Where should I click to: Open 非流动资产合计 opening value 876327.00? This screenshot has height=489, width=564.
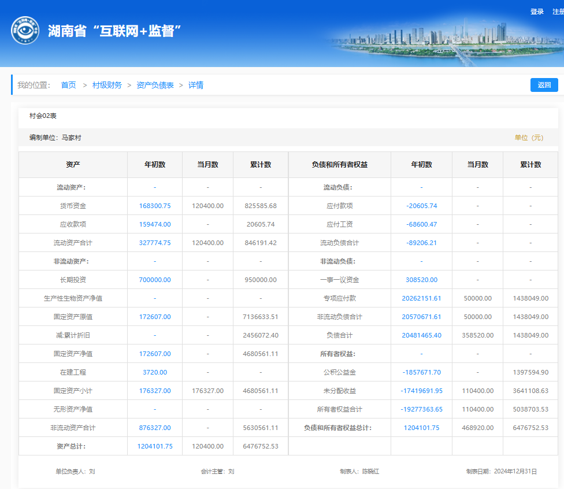click(155, 428)
